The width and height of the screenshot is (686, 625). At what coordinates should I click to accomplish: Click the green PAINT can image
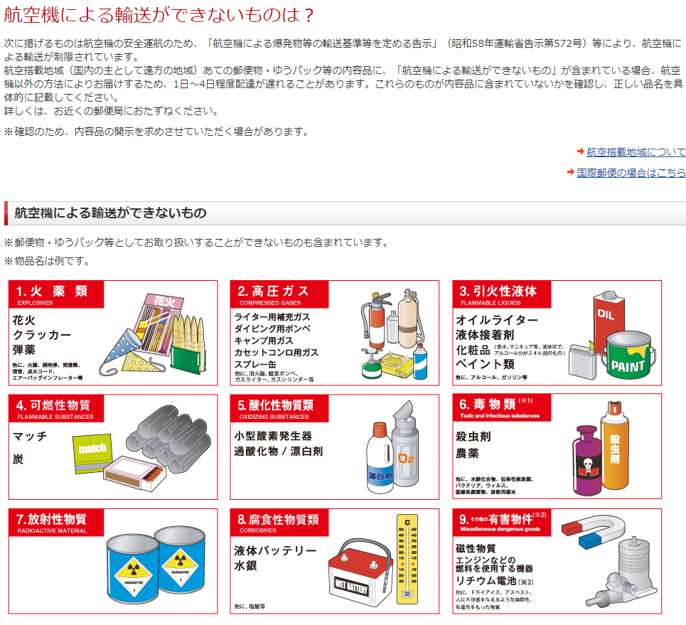coord(628,356)
